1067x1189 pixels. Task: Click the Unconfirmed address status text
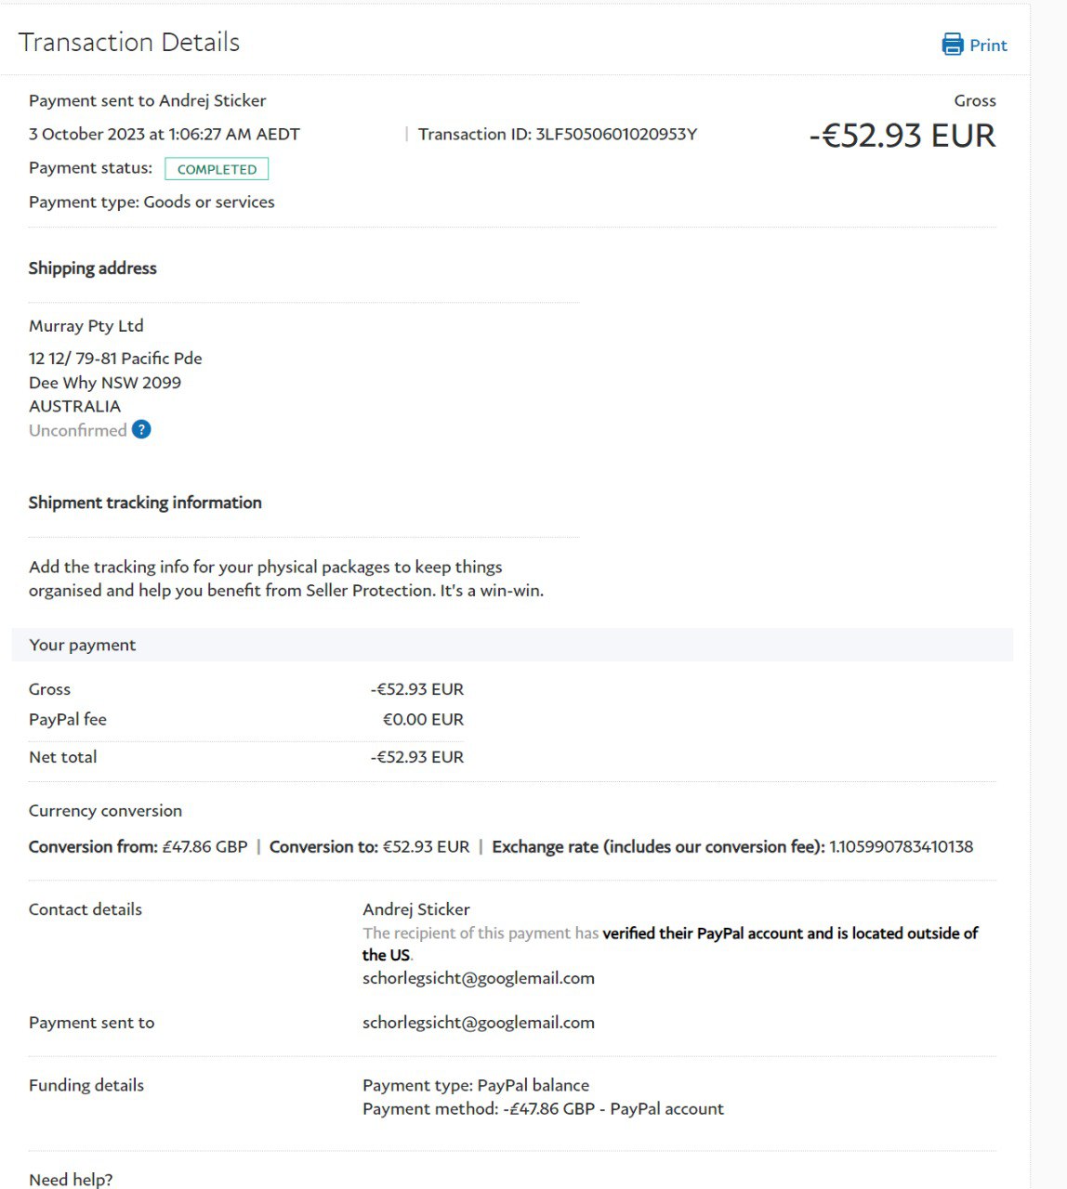[x=78, y=430]
